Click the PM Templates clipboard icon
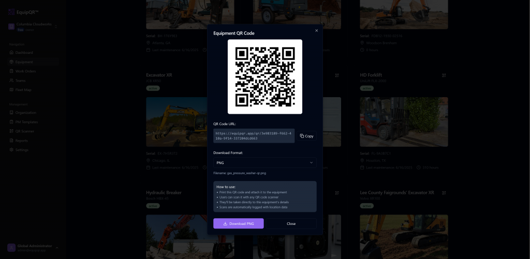This screenshot has width=530, height=259. pyautogui.click(x=11, y=122)
